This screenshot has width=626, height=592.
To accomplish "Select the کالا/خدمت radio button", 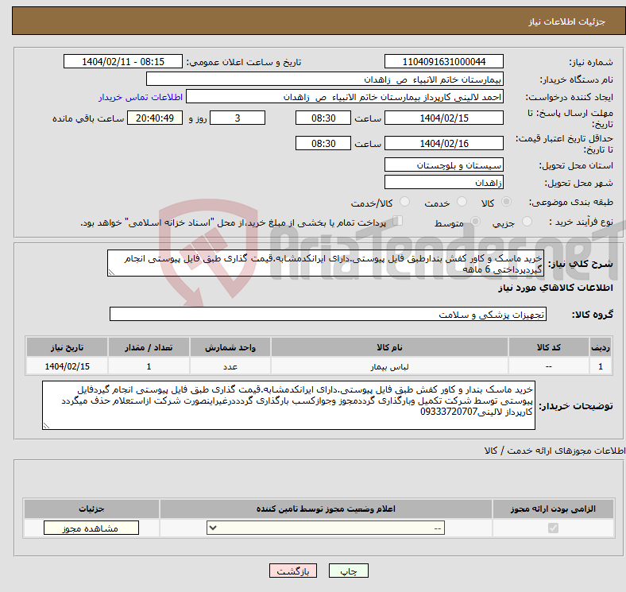I will point(405,202).
